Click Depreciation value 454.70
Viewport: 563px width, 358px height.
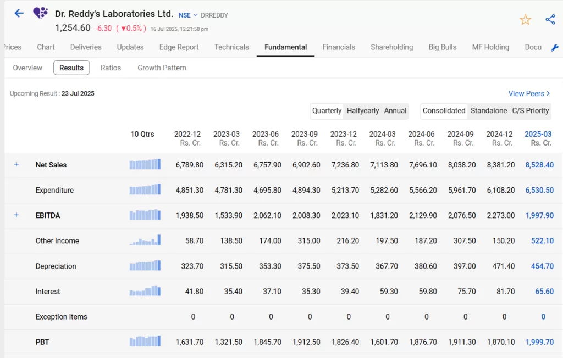pos(542,266)
